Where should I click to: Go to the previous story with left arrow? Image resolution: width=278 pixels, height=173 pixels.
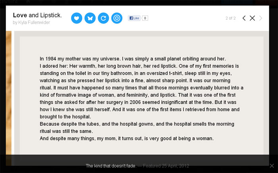coord(244,18)
